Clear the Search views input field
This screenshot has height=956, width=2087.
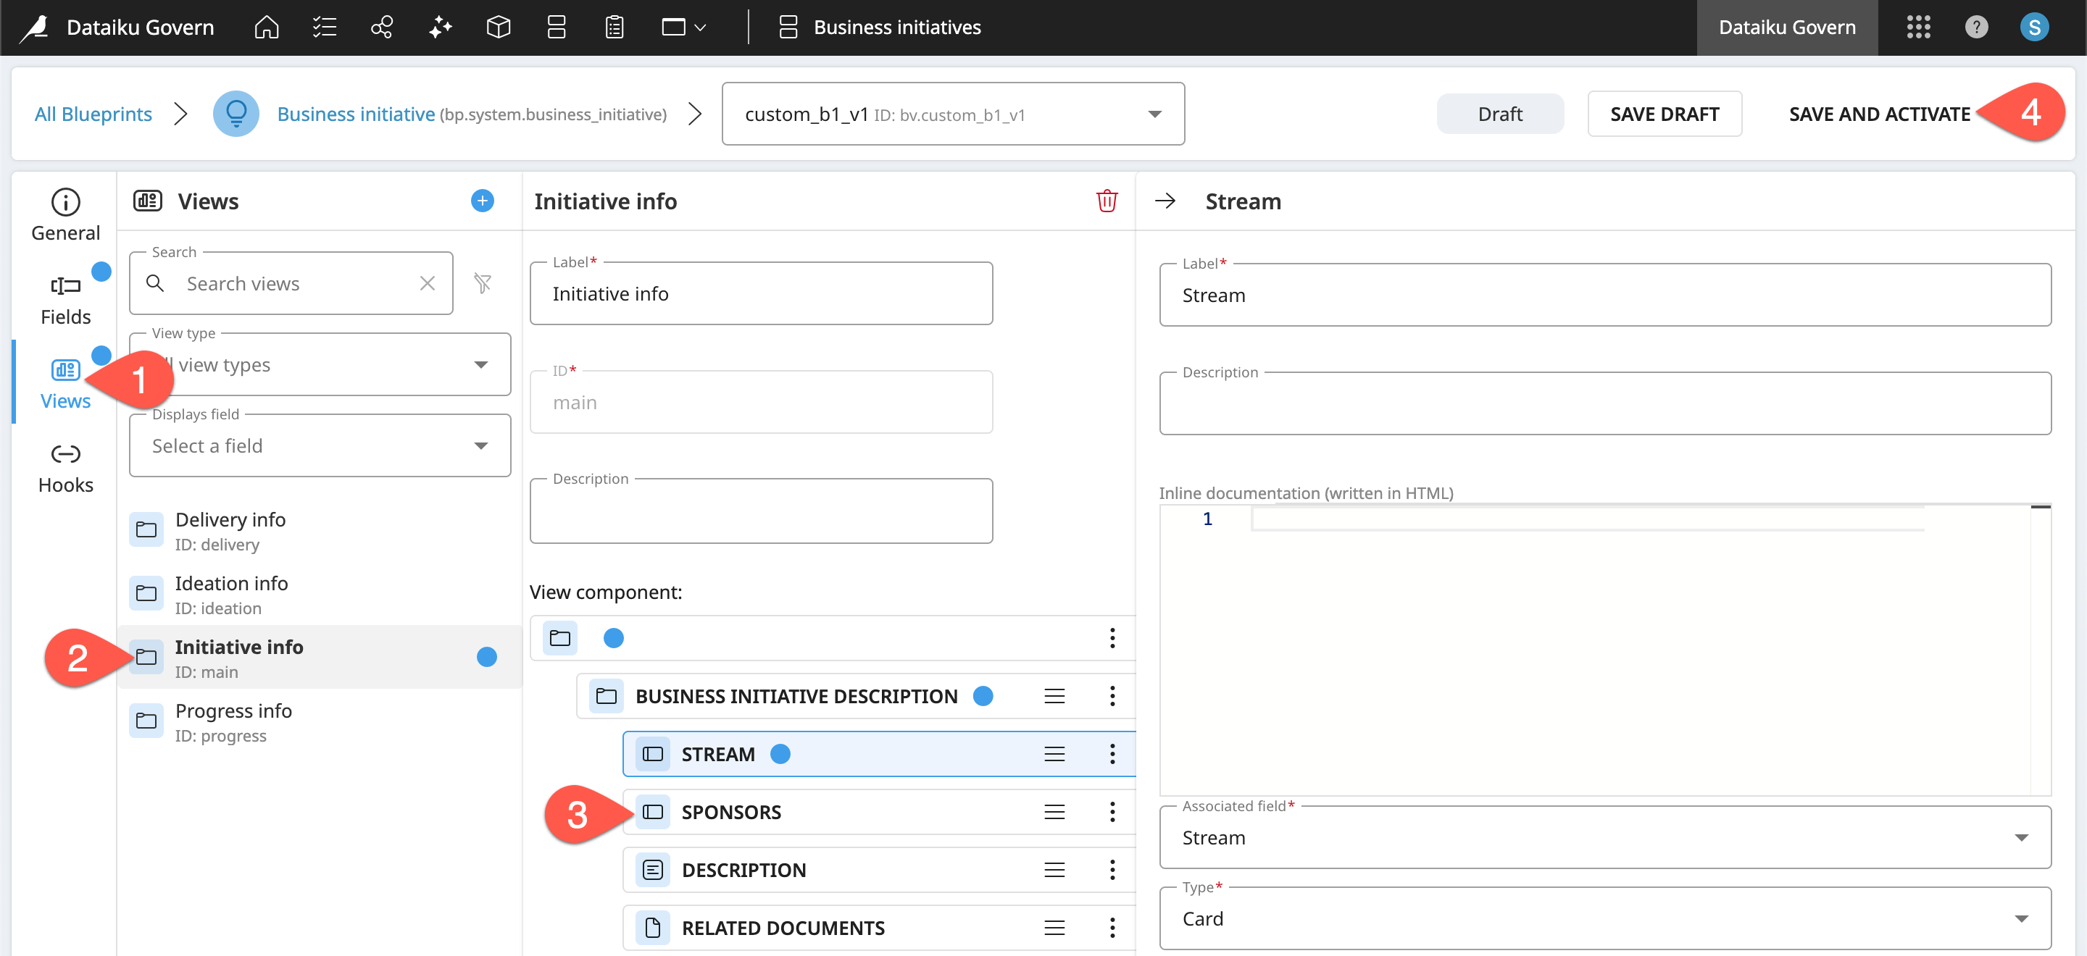point(427,283)
